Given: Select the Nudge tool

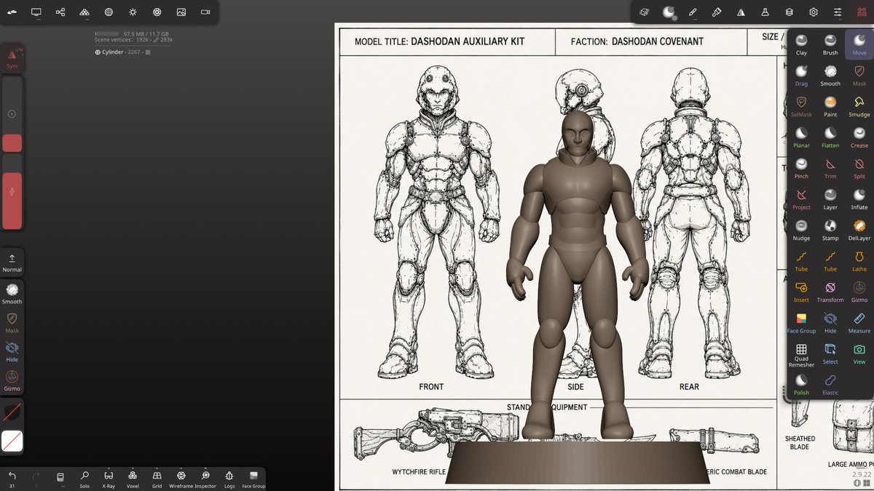Looking at the screenshot, I should (801, 231).
